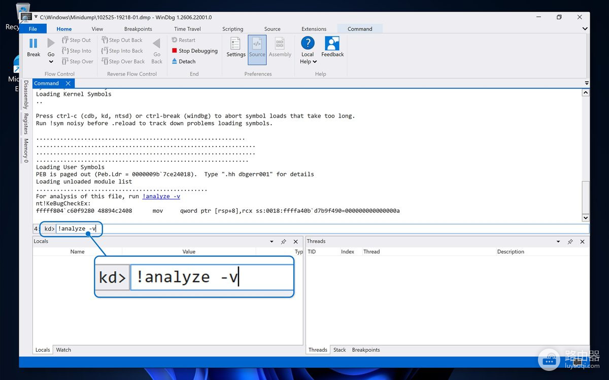
Task: Switch to the Breakpoints ribbon tab
Action: coord(138,29)
